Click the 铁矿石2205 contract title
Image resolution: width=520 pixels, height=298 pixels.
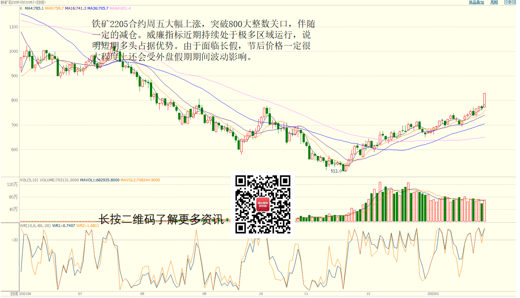point(12,2)
